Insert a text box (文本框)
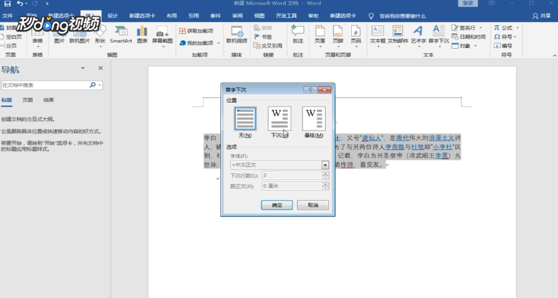Image resolution: width=558 pixels, height=298 pixels. (378, 36)
